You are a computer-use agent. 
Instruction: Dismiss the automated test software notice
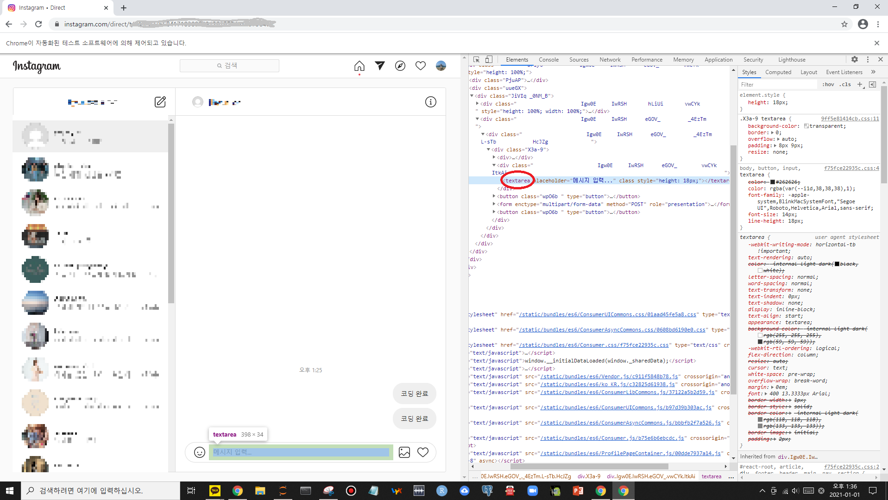(876, 43)
